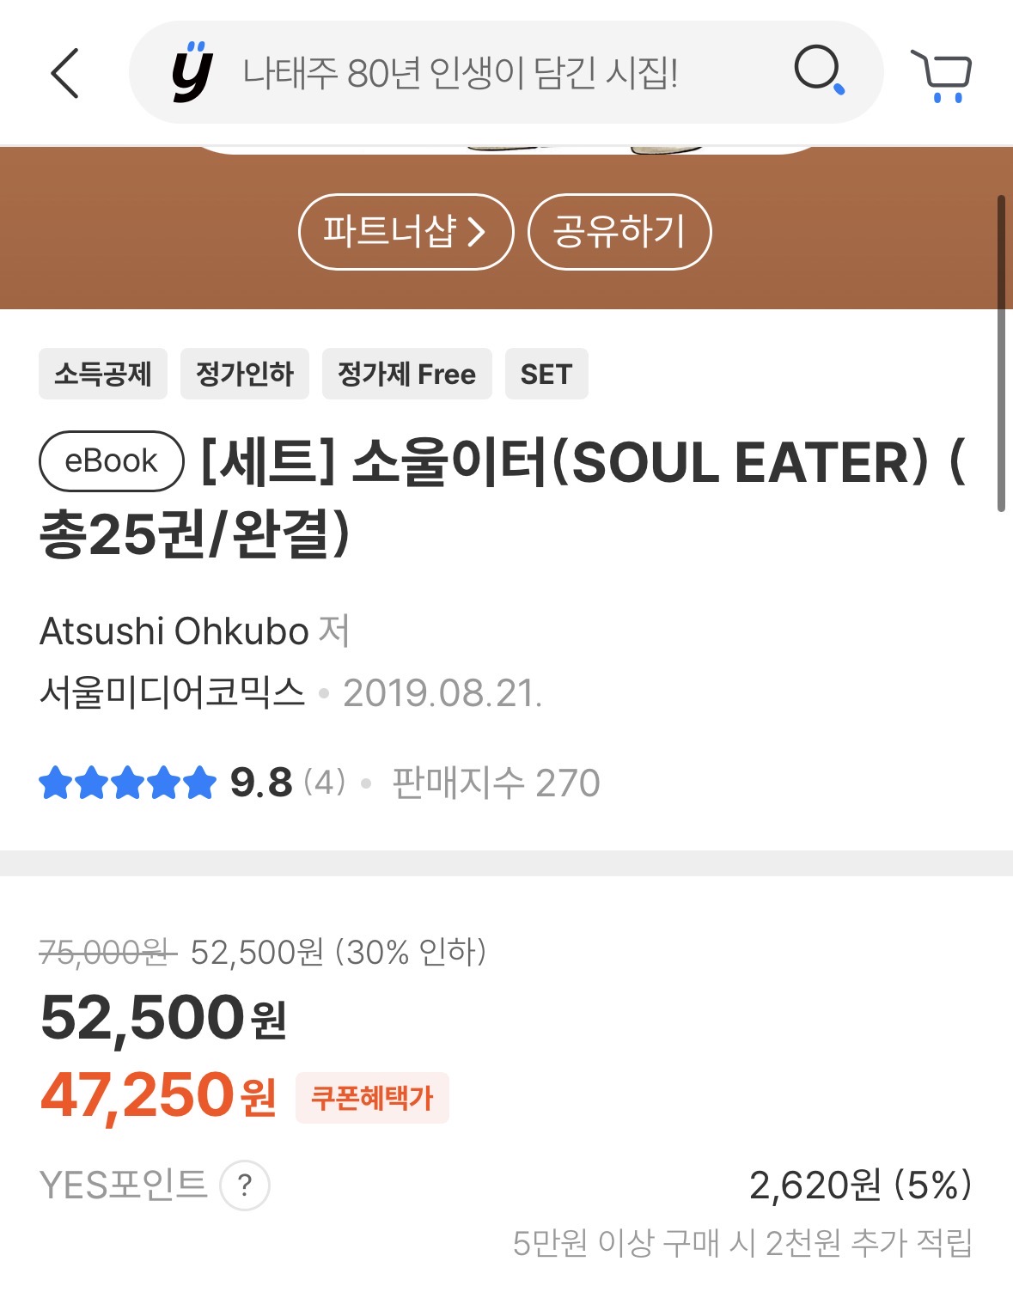Tap the search field with 나태주 text
The height and width of the screenshot is (1292, 1013).
click(461, 73)
